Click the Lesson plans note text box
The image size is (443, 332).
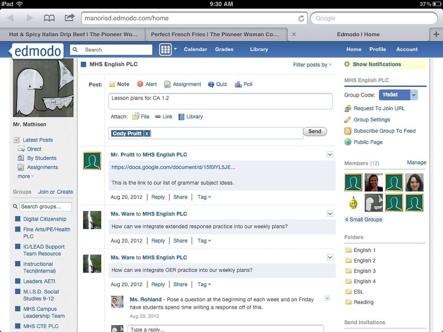(221, 101)
